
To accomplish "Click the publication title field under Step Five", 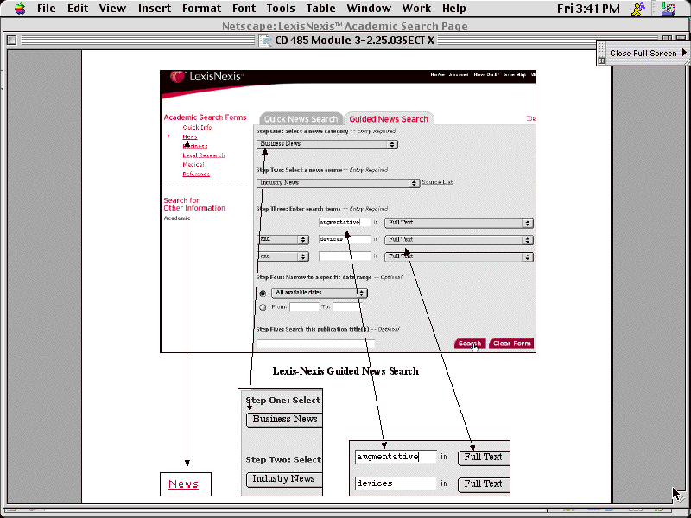I will pyautogui.click(x=315, y=344).
